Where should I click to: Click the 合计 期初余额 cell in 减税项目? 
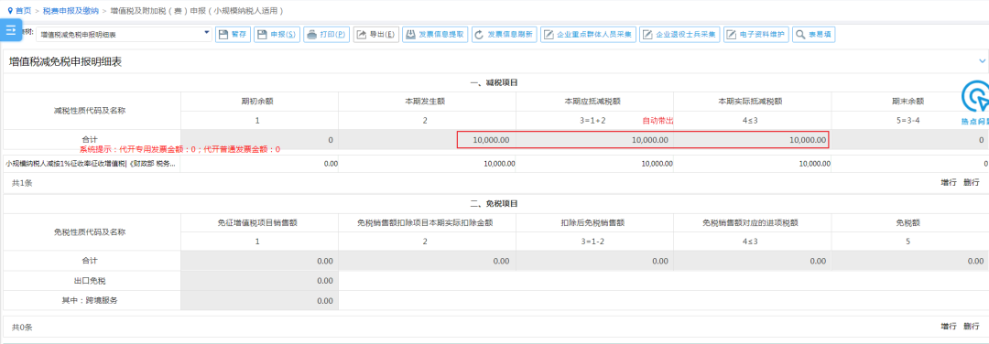(260, 140)
